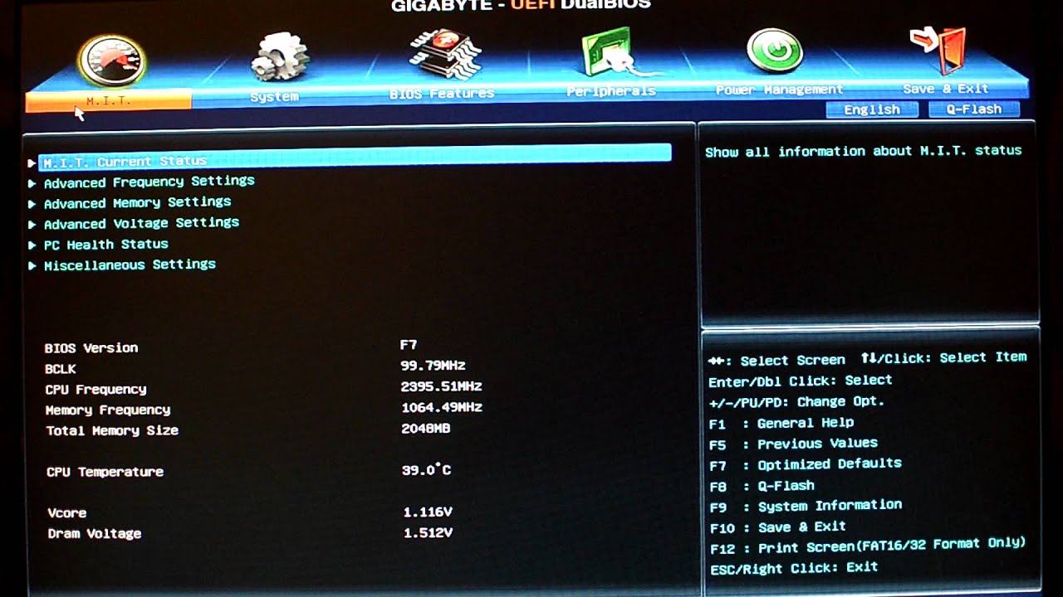Click the Total Memory Size label
Image resolution: width=1063 pixels, height=597 pixels.
(x=112, y=430)
